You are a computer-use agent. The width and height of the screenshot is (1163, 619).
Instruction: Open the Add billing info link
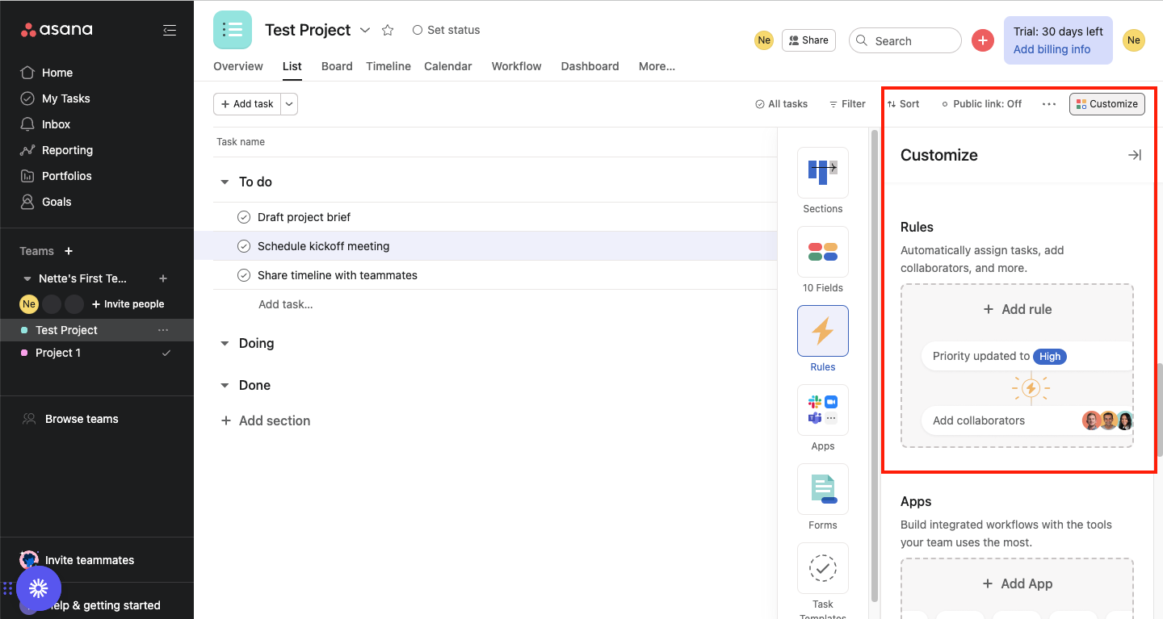(x=1052, y=49)
